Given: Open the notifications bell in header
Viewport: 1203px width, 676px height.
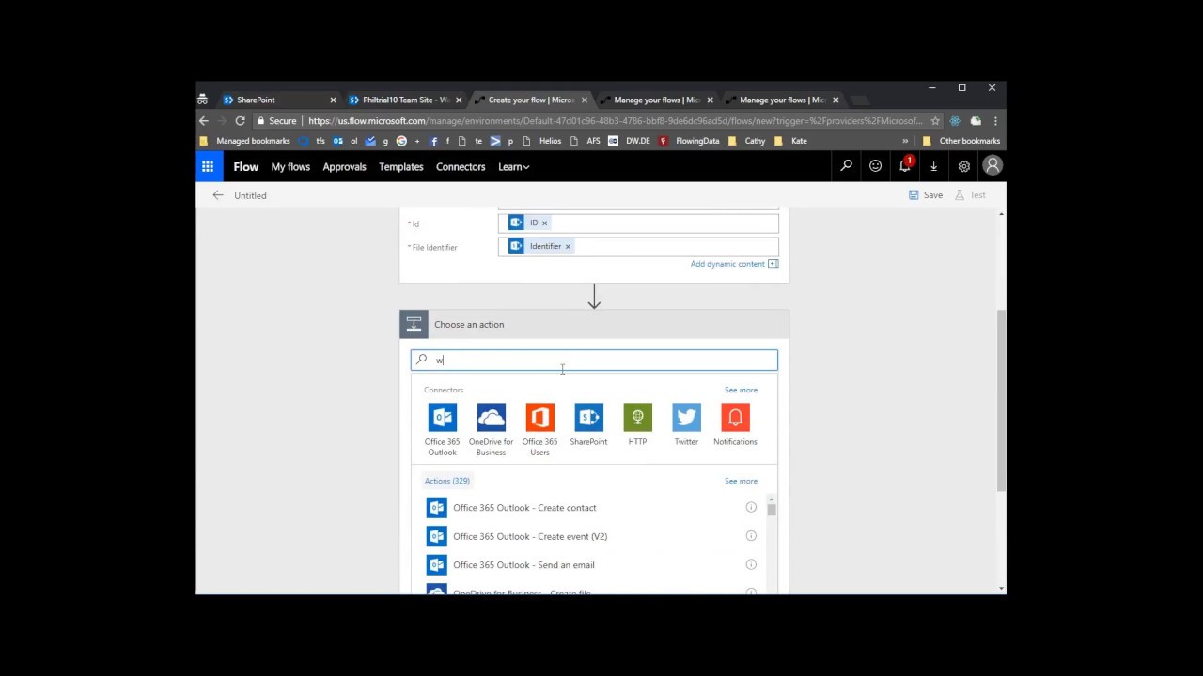Looking at the screenshot, I should coord(905,165).
